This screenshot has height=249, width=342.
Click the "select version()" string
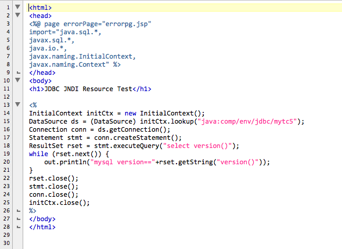pyautogui.click(x=197, y=146)
